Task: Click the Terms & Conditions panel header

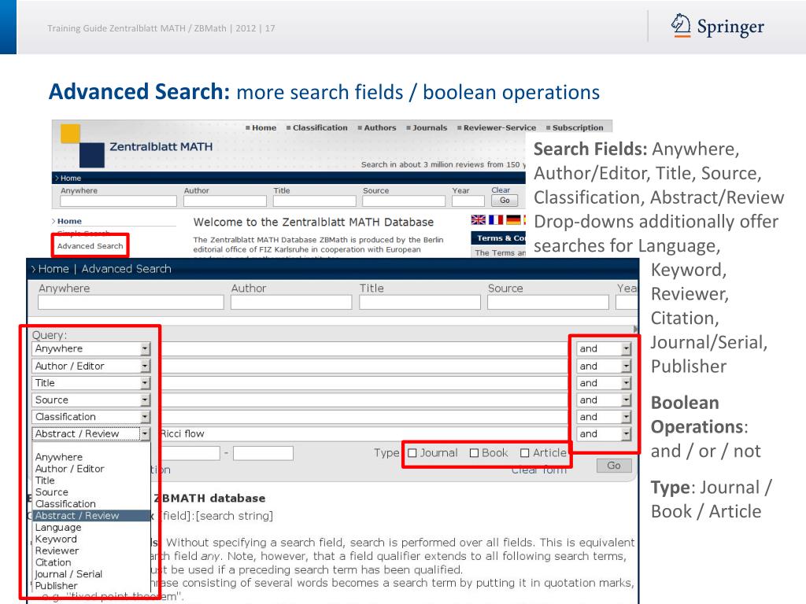Action: [x=498, y=238]
